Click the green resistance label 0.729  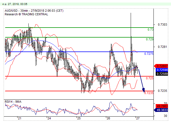tap(150, 39)
